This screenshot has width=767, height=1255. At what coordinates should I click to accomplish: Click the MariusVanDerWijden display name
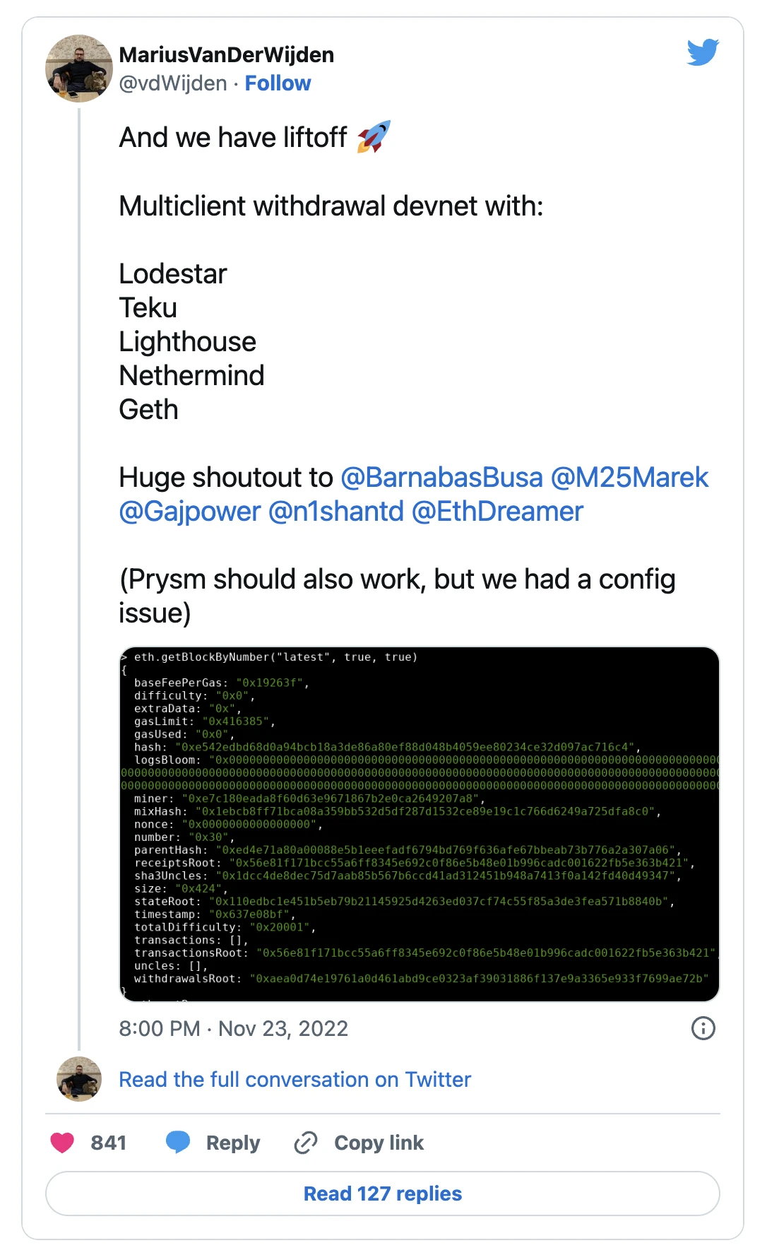(x=227, y=54)
